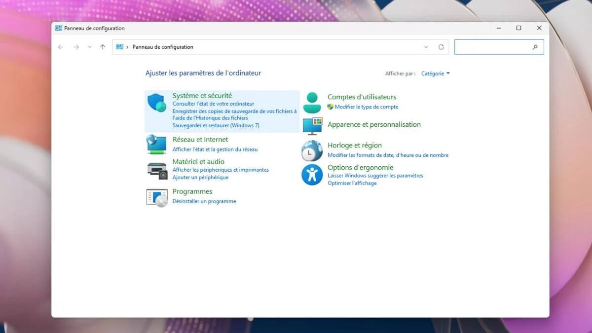Click the shield beside Modifier le type de compte
592x333 pixels.
(x=331, y=107)
